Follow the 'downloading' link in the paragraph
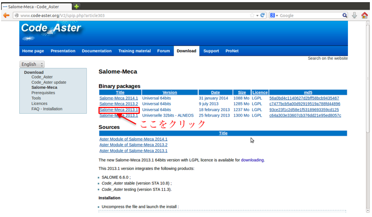372x217 pixels. pos(252,160)
